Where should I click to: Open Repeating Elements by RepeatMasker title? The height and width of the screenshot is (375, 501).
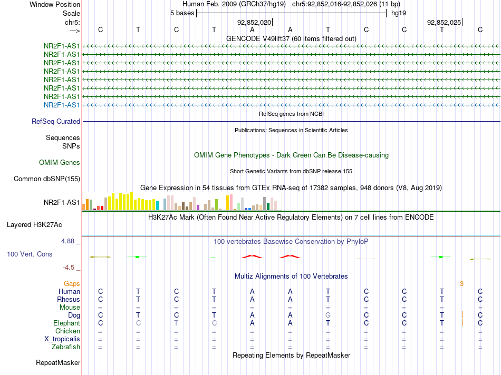291,355
